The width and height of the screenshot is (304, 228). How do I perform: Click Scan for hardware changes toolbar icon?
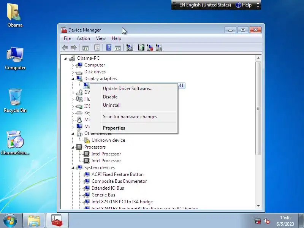[130, 47]
